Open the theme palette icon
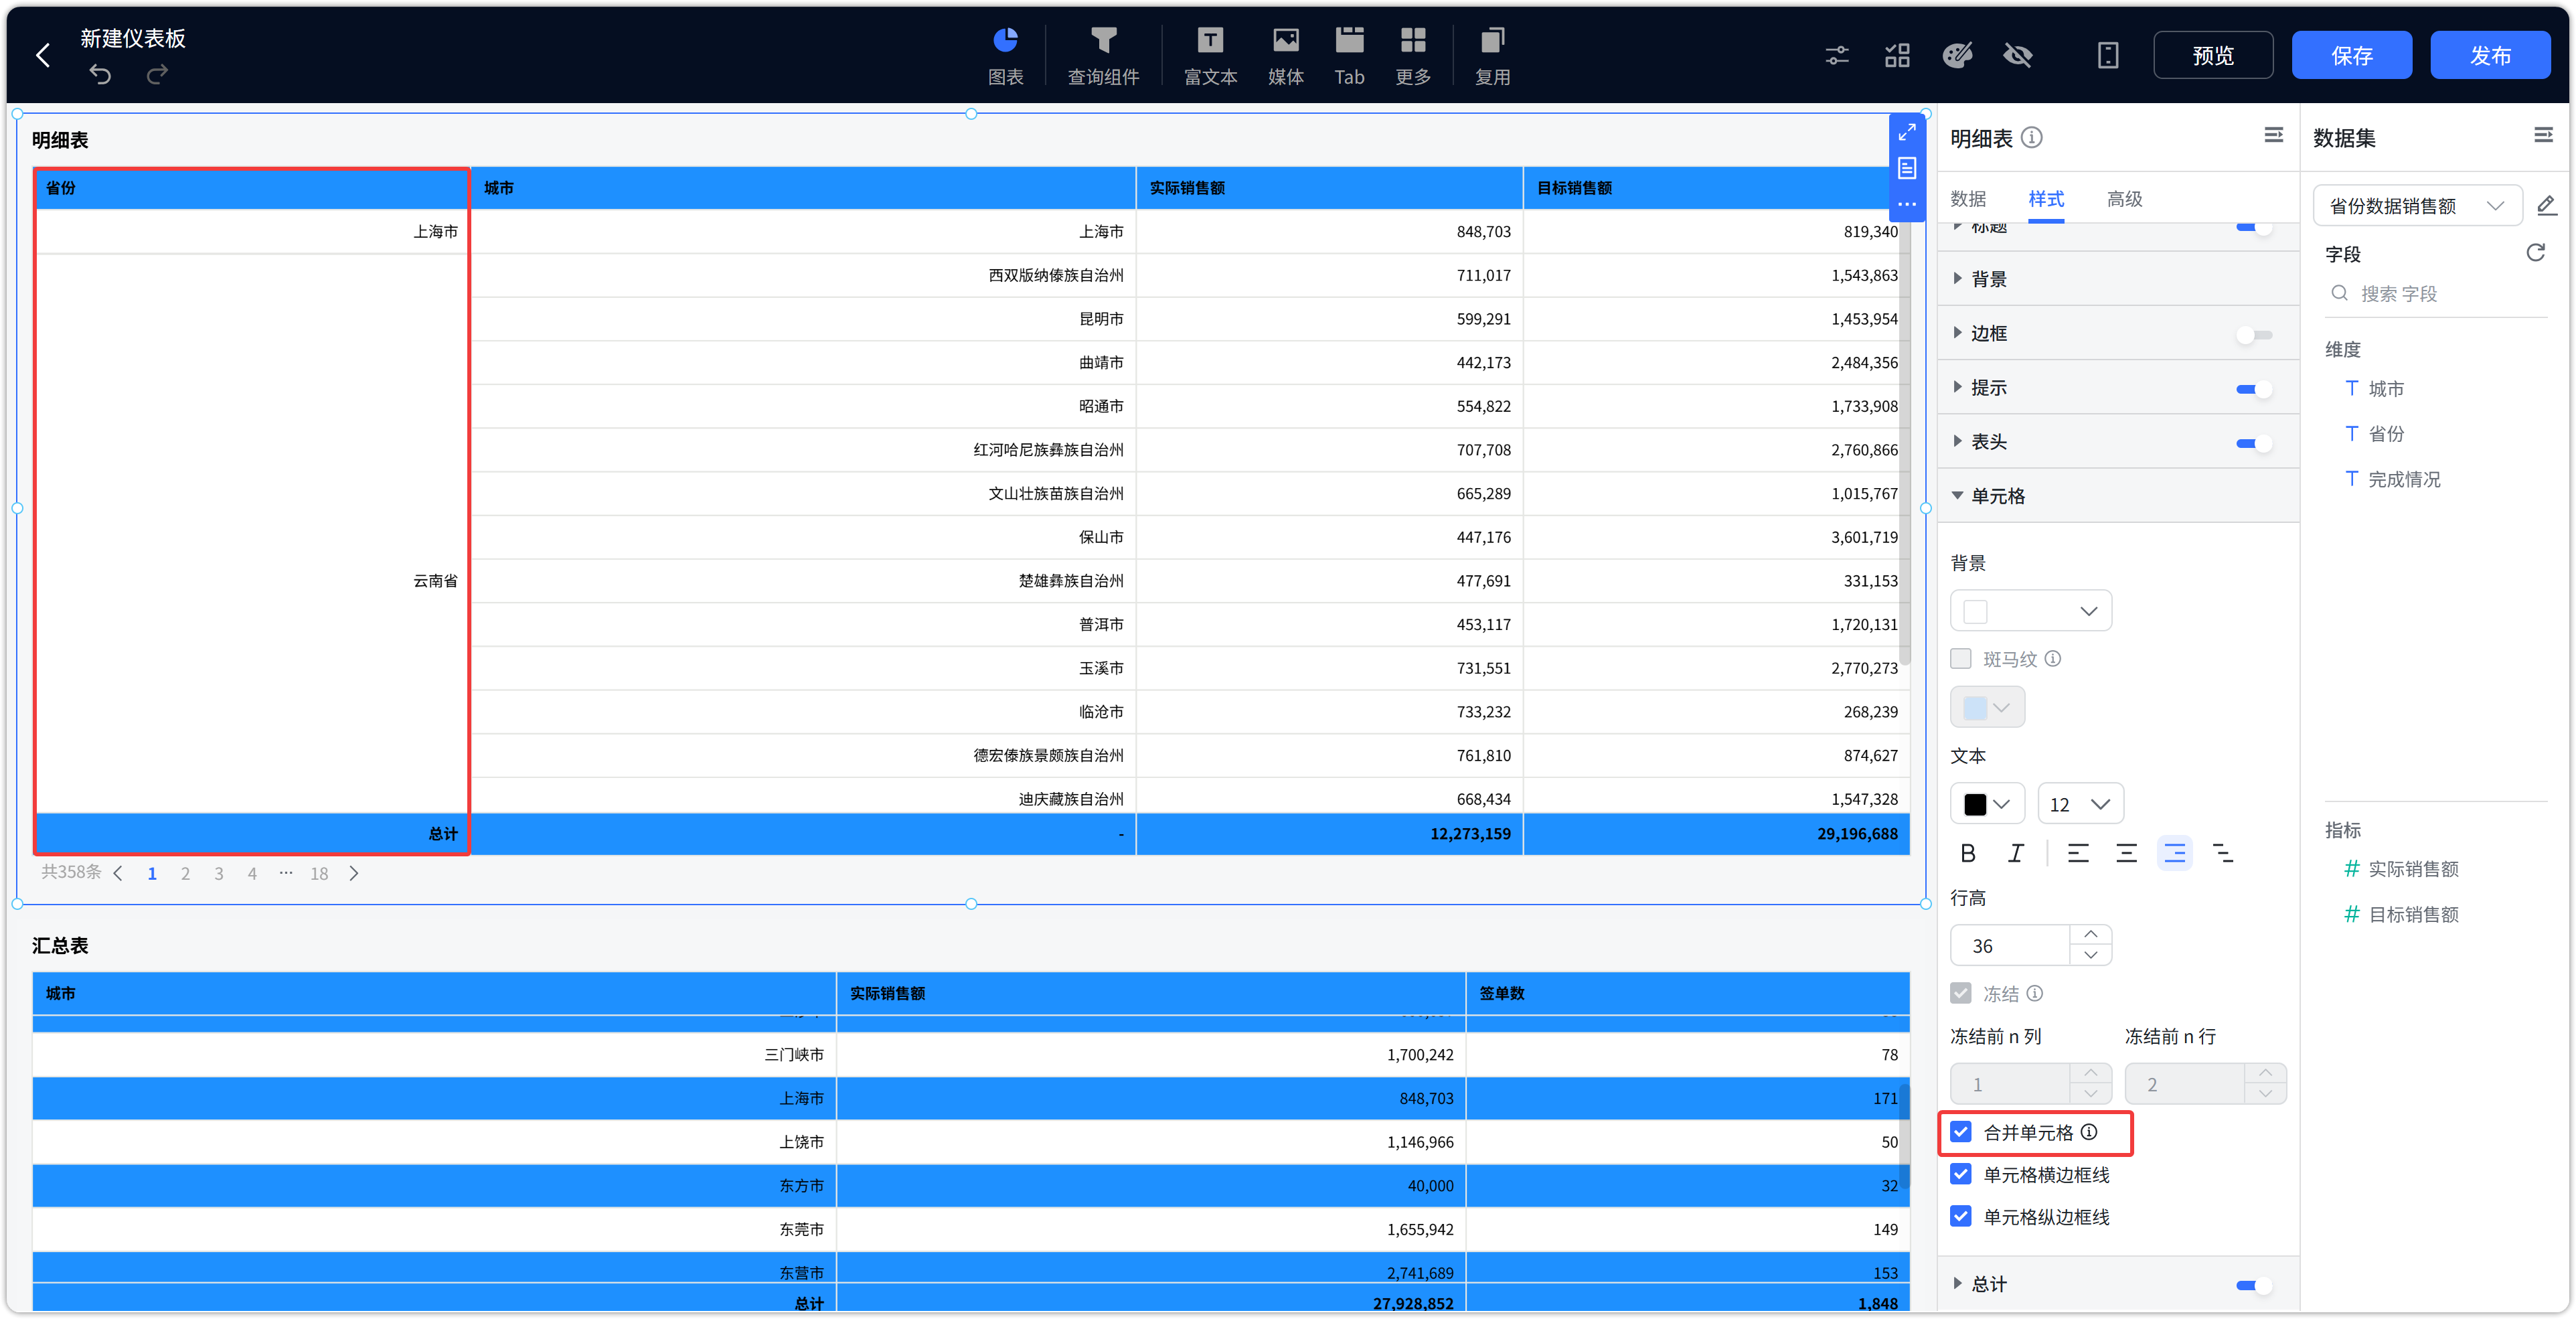The width and height of the screenshot is (2576, 1319). [1957, 55]
